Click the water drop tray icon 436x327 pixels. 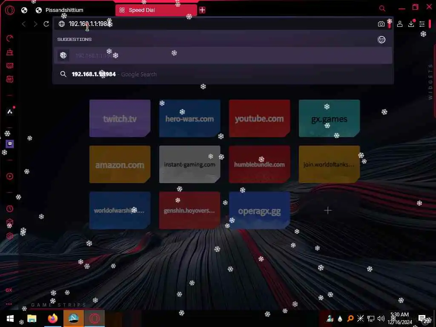(x=340, y=318)
